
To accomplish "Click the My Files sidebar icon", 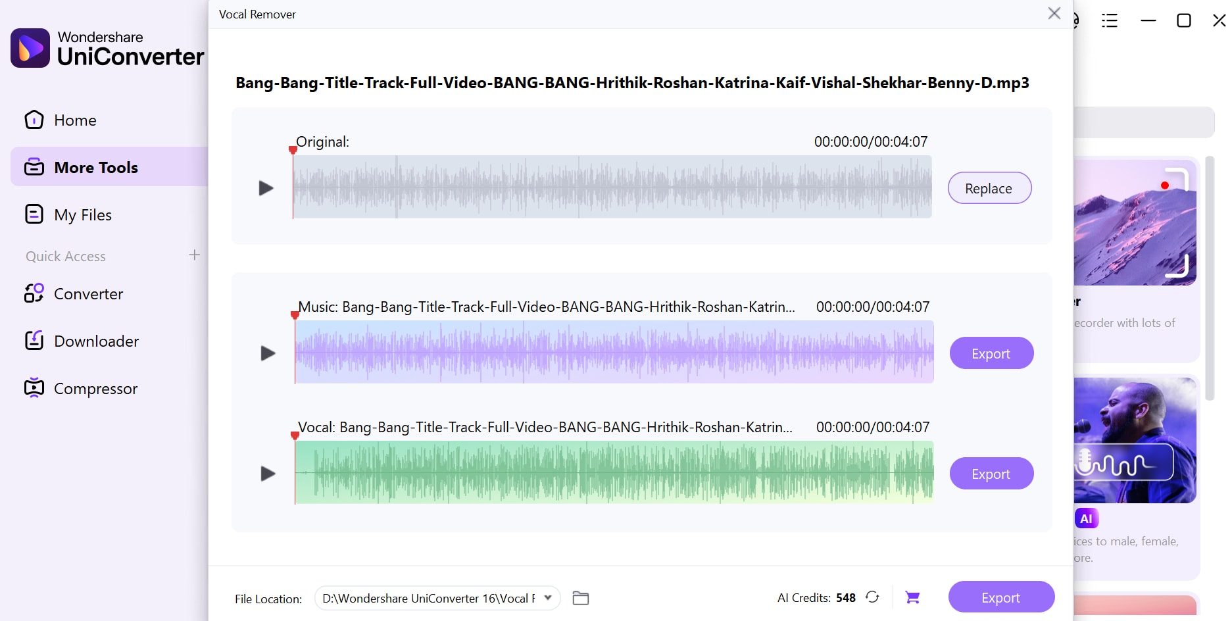I will point(34,214).
